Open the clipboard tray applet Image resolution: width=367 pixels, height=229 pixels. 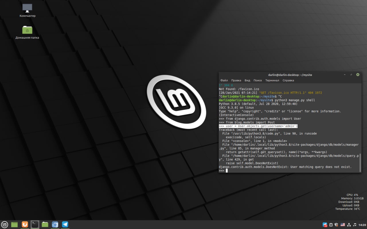(331, 225)
